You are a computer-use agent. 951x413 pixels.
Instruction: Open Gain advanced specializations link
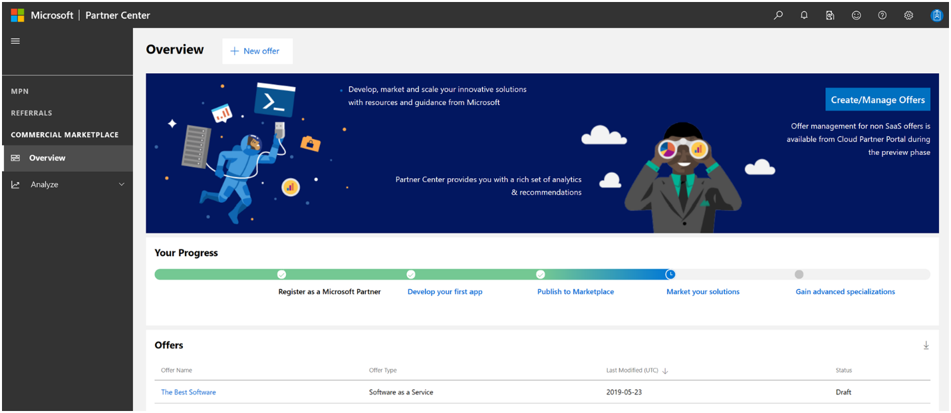click(x=845, y=292)
